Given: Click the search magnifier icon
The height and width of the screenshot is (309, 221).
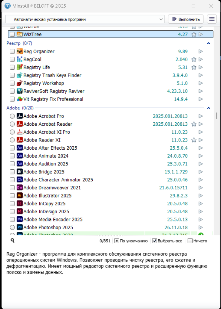Looking at the screenshot, I should click(x=12, y=241).
